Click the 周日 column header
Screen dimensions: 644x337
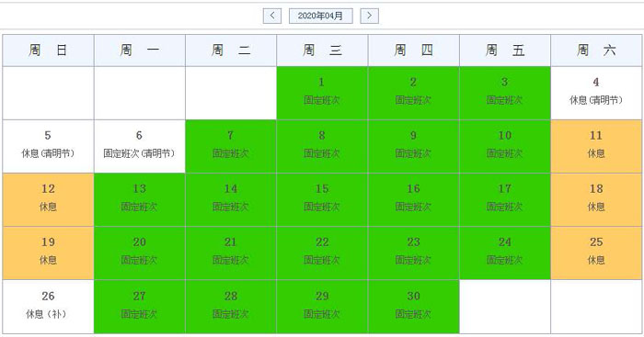pyautogui.click(x=49, y=51)
